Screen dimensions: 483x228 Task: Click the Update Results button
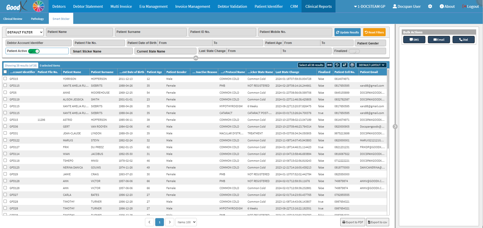[x=347, y=32]
